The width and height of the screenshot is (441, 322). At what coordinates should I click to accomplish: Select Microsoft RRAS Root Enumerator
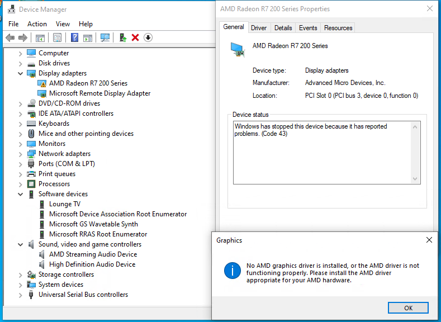(98, 234)
